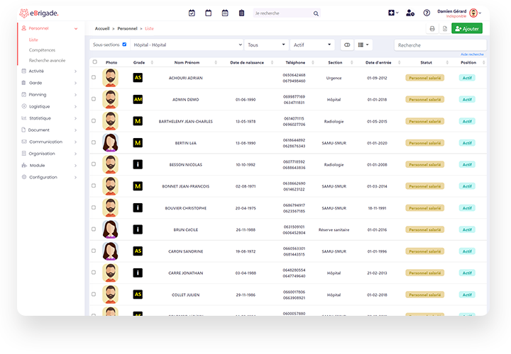Click the Aide recherche link
The width and height of the screenshot is (511, 354).
tap(472, 55)
